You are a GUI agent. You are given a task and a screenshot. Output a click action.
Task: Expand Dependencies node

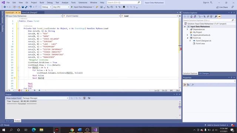tap(187, 30)
